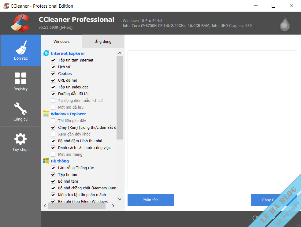
Task: Click the CCleaner broom logo in header
Action: [x=20, y=23]
